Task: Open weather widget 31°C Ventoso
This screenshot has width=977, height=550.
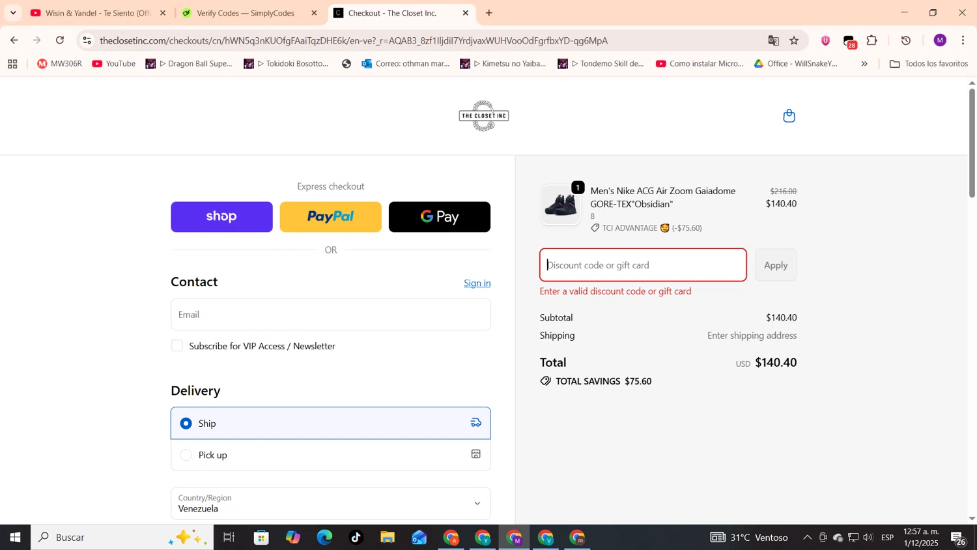Action: point(749,538)
